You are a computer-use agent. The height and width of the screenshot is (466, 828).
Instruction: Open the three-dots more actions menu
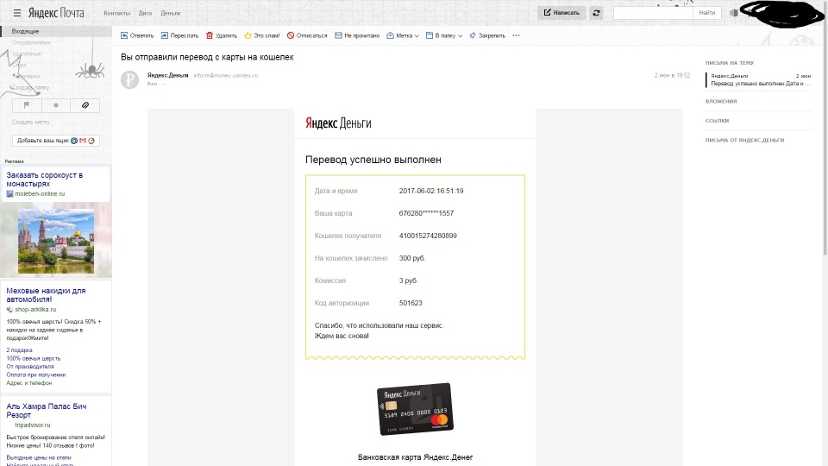[516, 35]
